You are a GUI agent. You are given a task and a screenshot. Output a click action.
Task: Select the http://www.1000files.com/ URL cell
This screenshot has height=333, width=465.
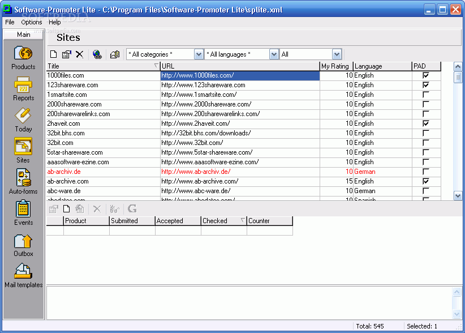[x=240, y=75]
